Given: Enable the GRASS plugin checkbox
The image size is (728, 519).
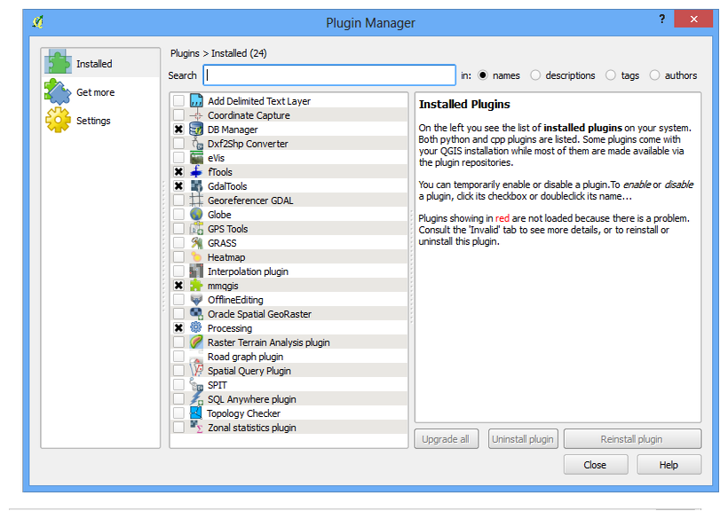Looking at the screenshot, I should point(178,243).
